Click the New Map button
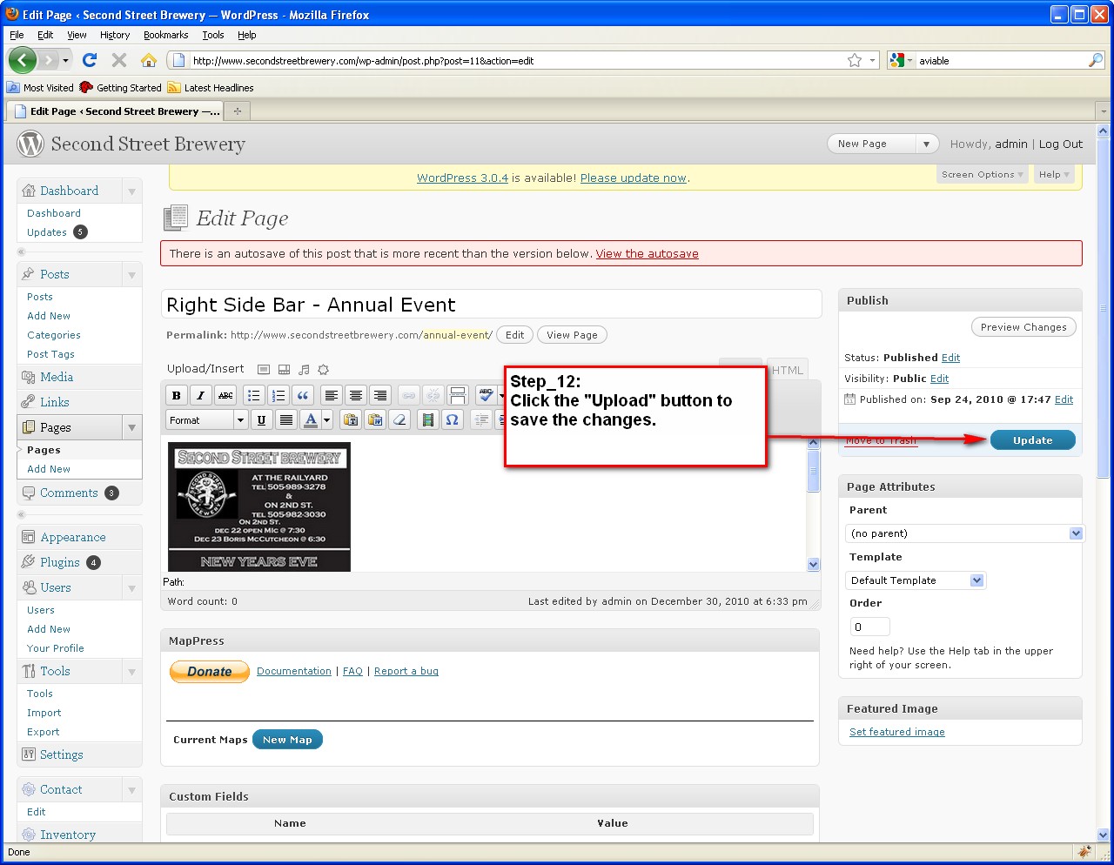Viewport: 1114px width, 865px height. point(287,740)
